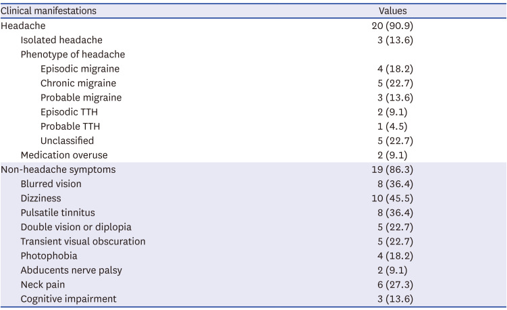Select the 'Non-headache symptoms' section heading
The width and height of the screenshot is (507, 310).
coord(58,170)
